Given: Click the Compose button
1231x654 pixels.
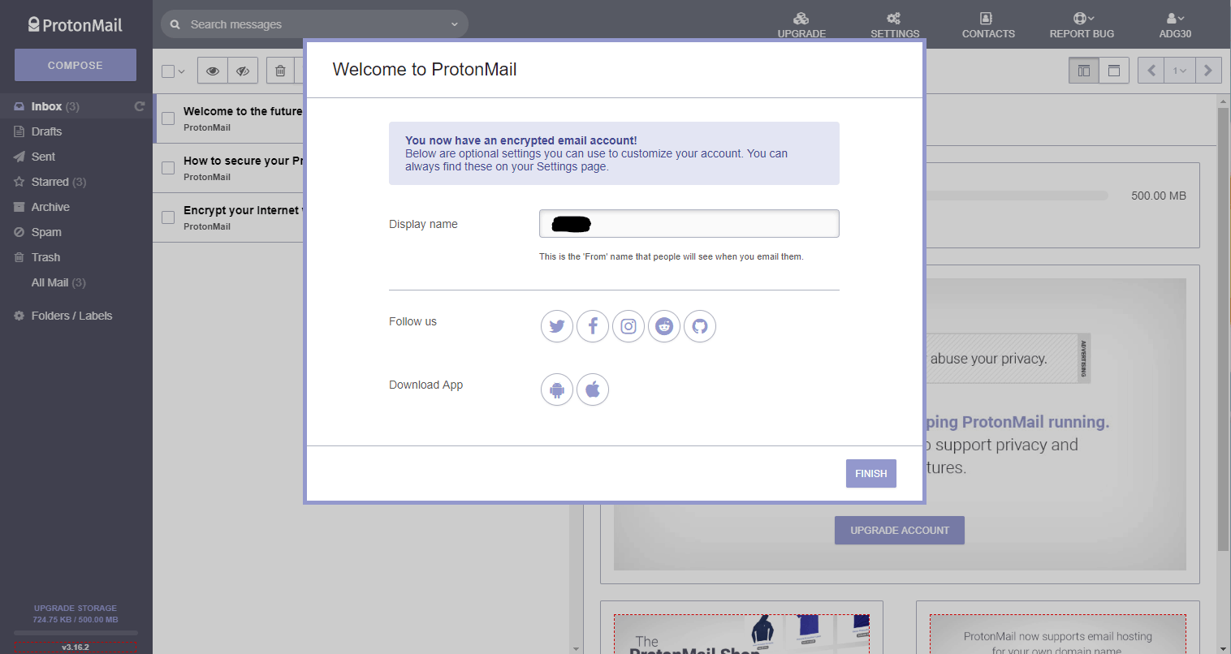Looking at the screenshot, I should (x=76, y=65).
